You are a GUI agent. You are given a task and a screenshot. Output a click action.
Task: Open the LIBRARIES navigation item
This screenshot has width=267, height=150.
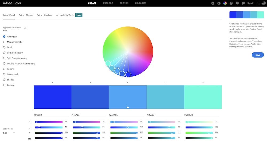click(141, 3)
